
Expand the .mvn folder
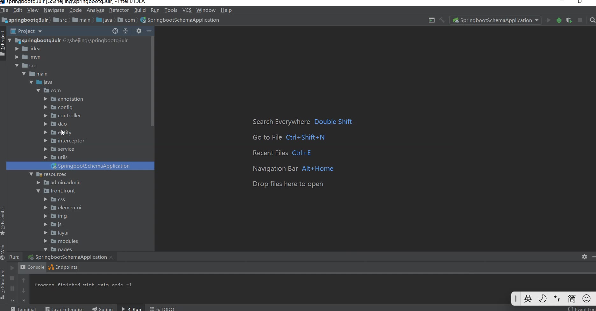[x=17, y=57]
